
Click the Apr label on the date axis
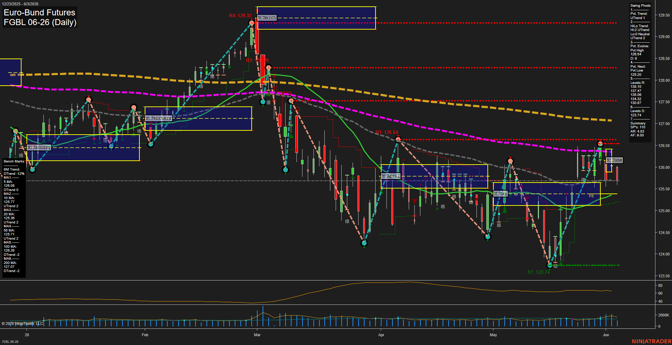tap(381, 335)
